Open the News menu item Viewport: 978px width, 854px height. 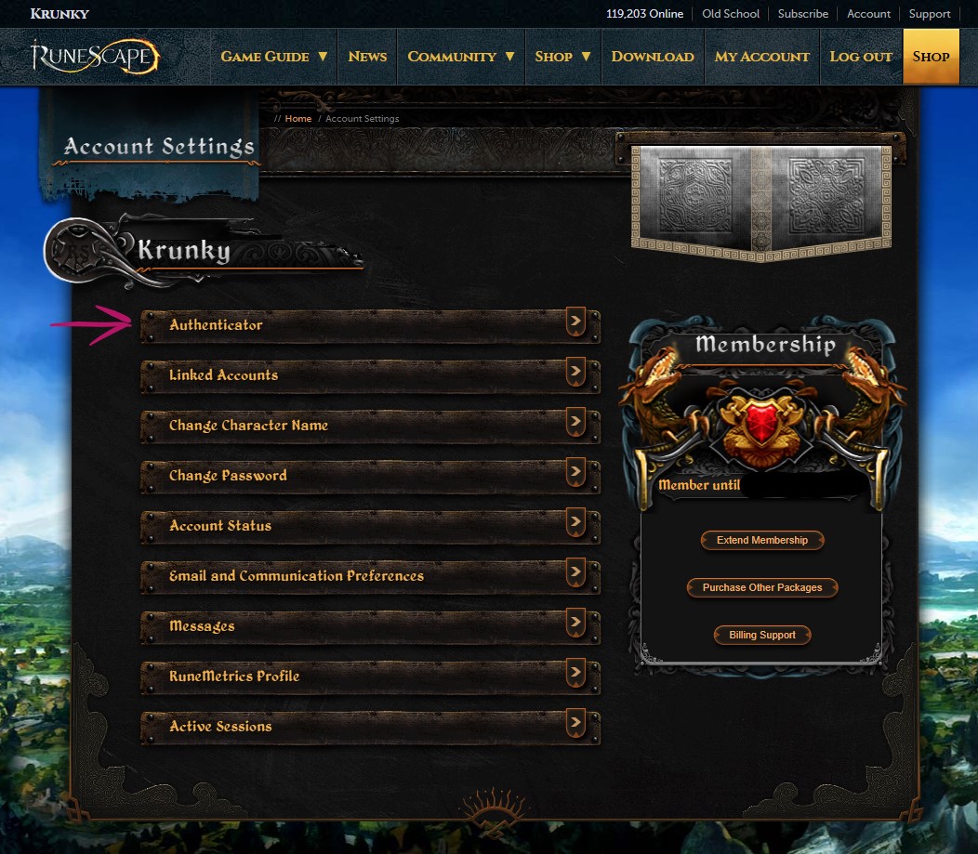pyautogui.click(x=367, y=57)
